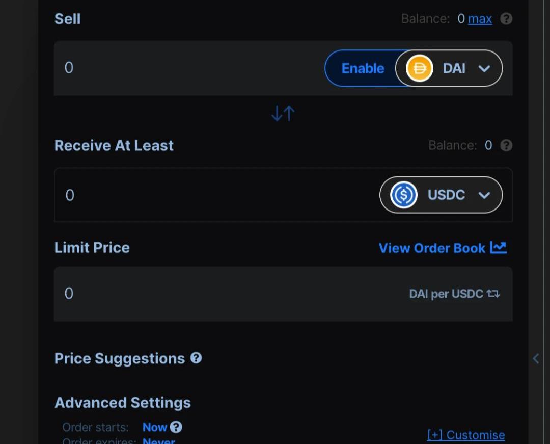Invert the DAI per USDC price direction
Viewport: 550px width, 444px height.
[493, 294]
